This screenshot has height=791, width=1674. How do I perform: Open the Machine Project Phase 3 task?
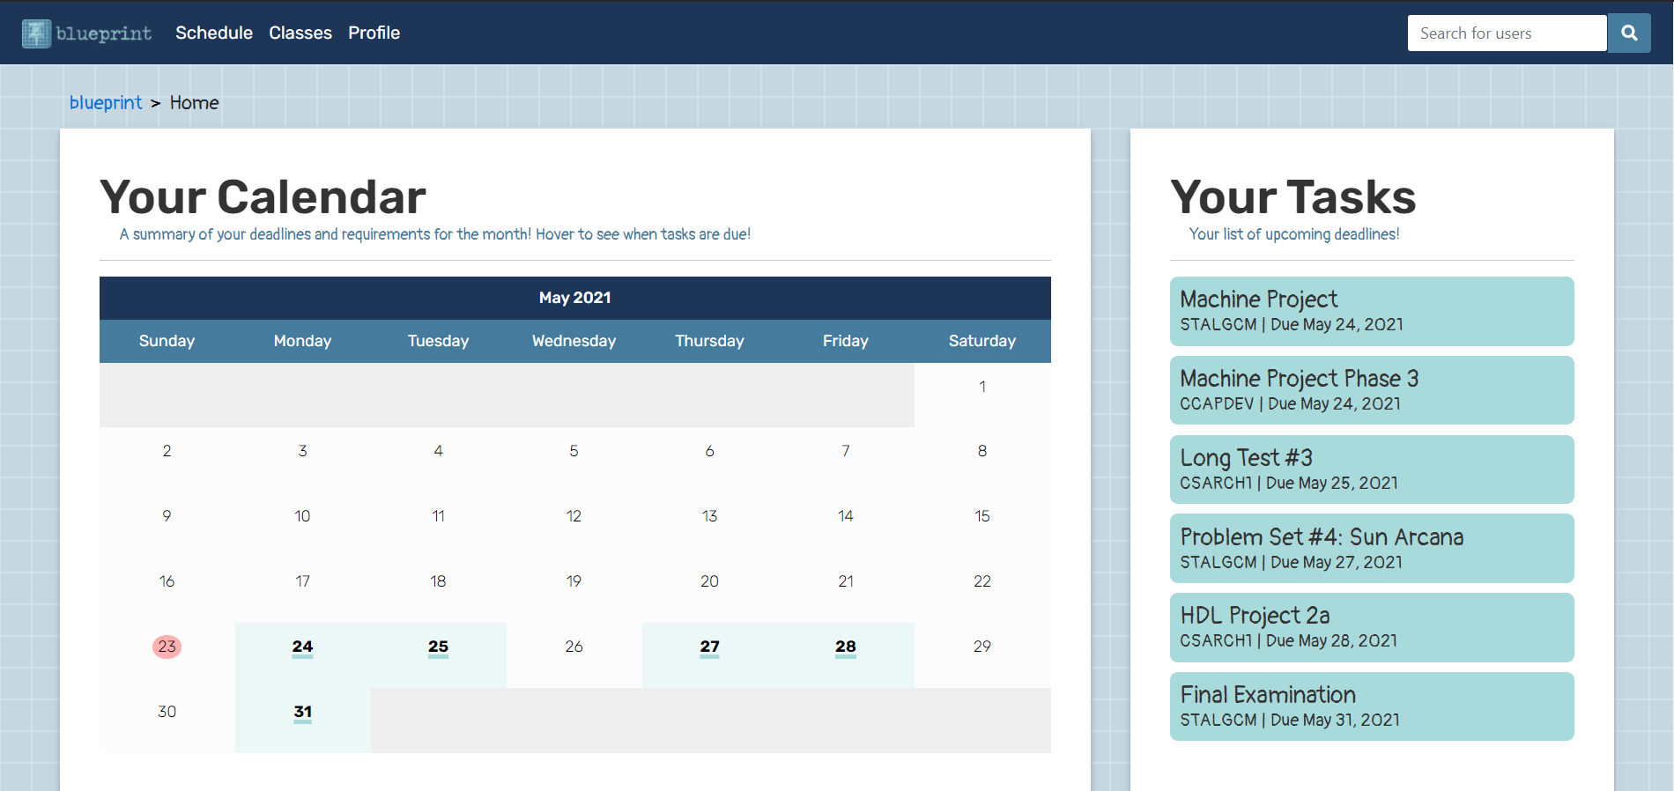1372,390
